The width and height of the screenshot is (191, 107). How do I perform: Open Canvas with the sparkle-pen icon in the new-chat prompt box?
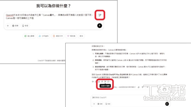[100, 15]
